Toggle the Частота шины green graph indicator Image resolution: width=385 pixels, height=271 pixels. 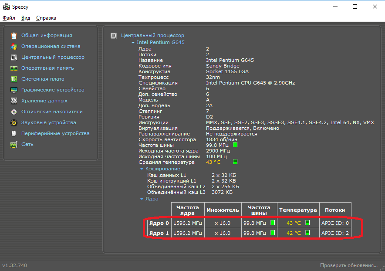pos(235,145)
